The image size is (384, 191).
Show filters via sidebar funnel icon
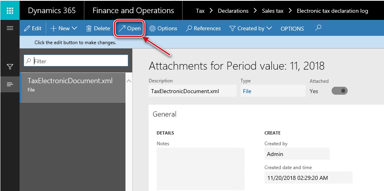point(10,66)
